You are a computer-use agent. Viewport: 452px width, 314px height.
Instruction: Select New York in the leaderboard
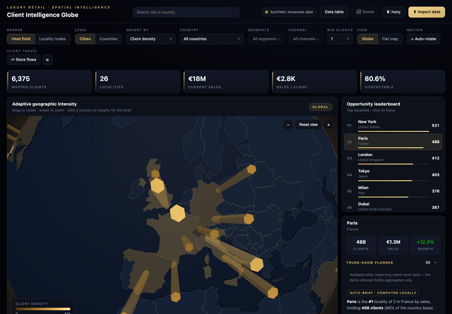coord(393,125)
